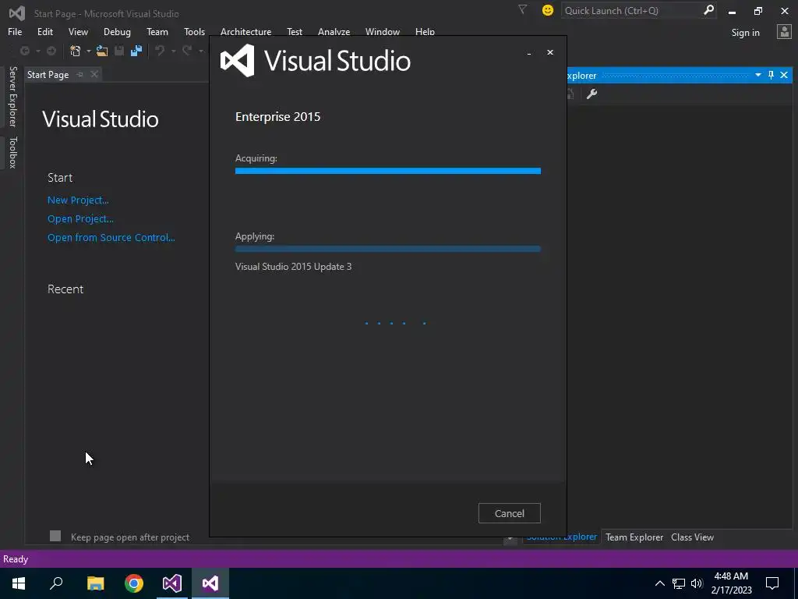This screenshot has width=798, height=599.
Task: Open the Debug menu
Action: click(x=117, y=31)
